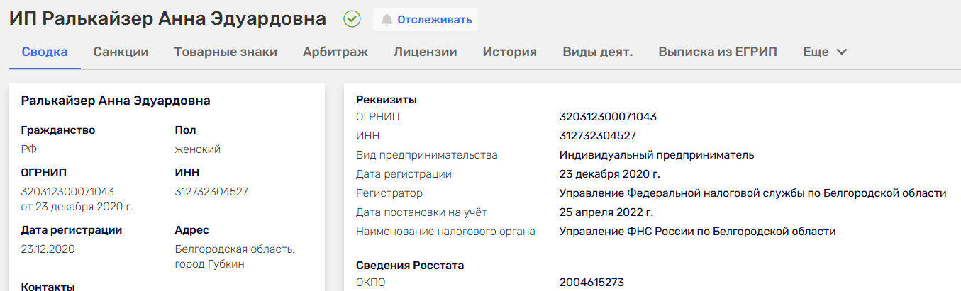Click the ИНН number in left profile card

point(211,192)
